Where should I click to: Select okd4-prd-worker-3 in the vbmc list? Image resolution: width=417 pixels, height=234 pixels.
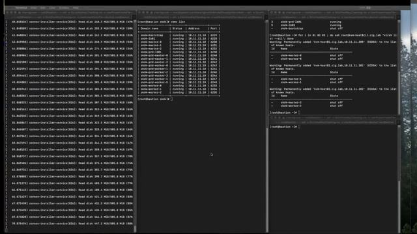click(x=154, y=75)
